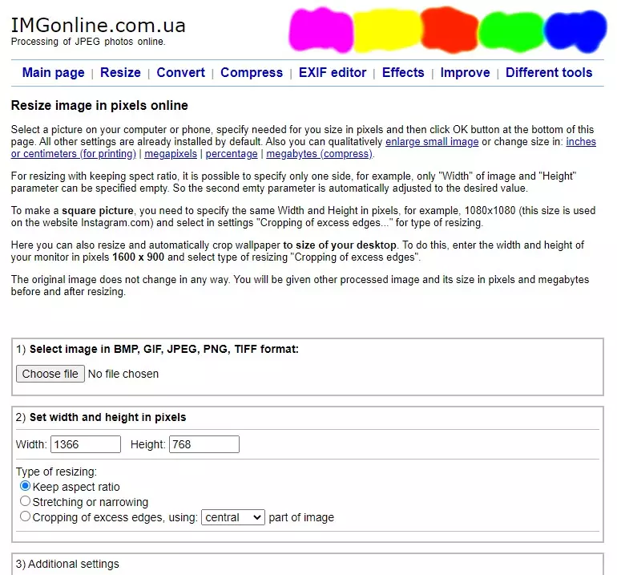This screenshot has height=575, width=617.
Task: Switch to the Effects menu item
Action: [403, 72]
